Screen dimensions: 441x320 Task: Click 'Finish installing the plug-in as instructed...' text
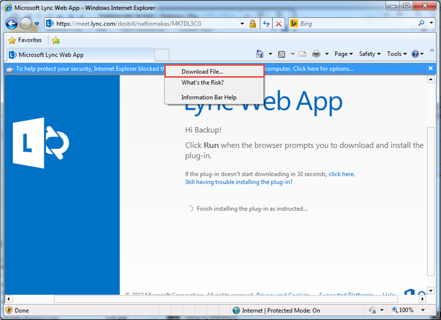pyautogui.click(x=252, y=209)
